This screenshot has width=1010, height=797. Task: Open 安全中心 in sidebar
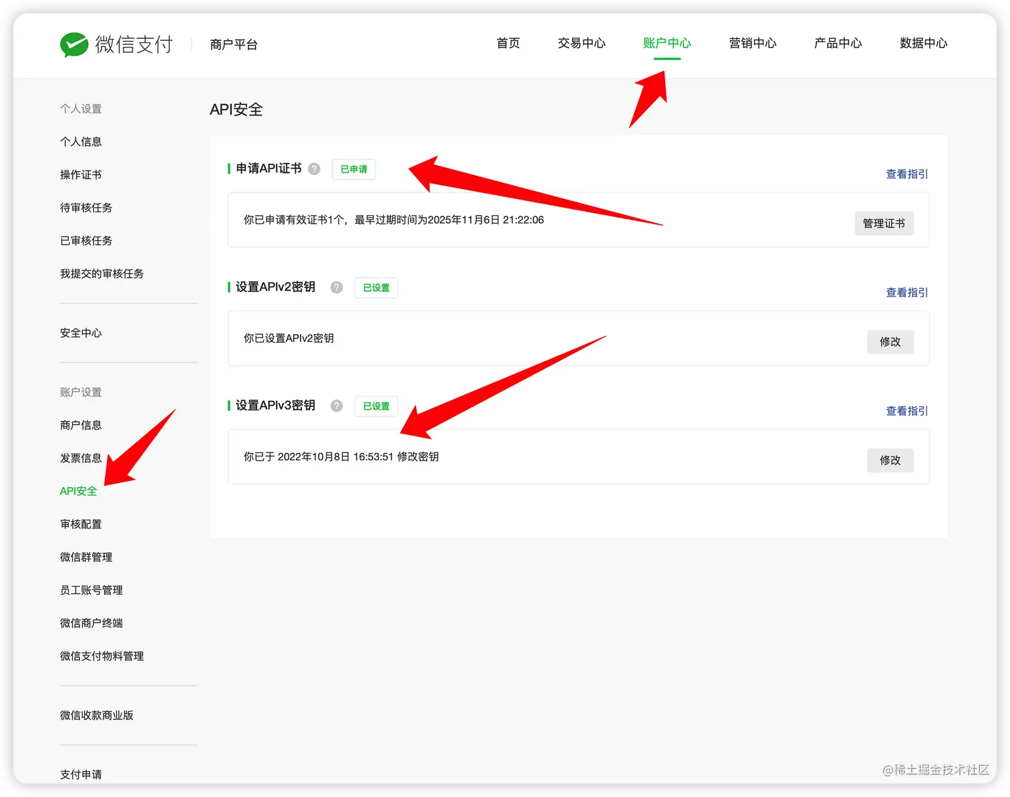pos(81,333)
